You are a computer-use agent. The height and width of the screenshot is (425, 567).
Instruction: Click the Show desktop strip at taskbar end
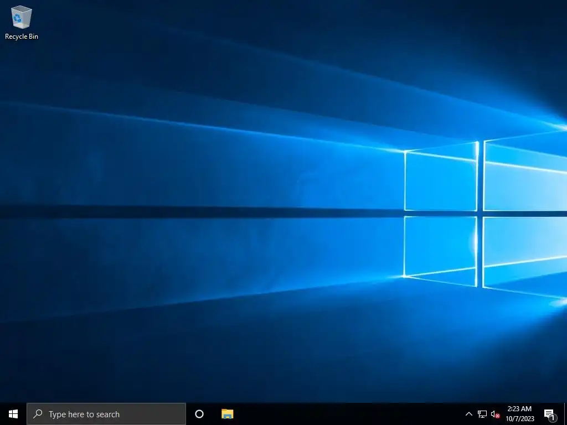(x=565, y=414)
